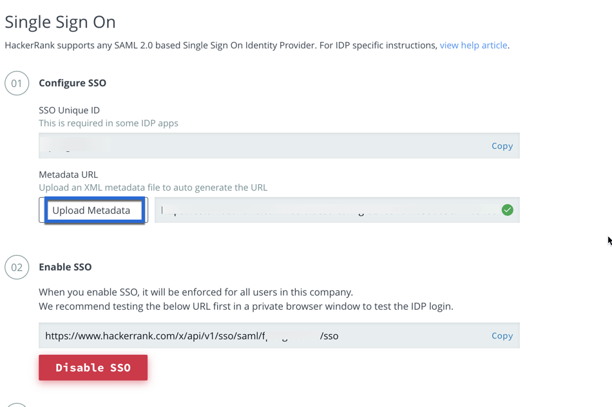Click the Enable SSO section heading
Viewport: 612px width, 407px height.
click(x=65, y=267)
